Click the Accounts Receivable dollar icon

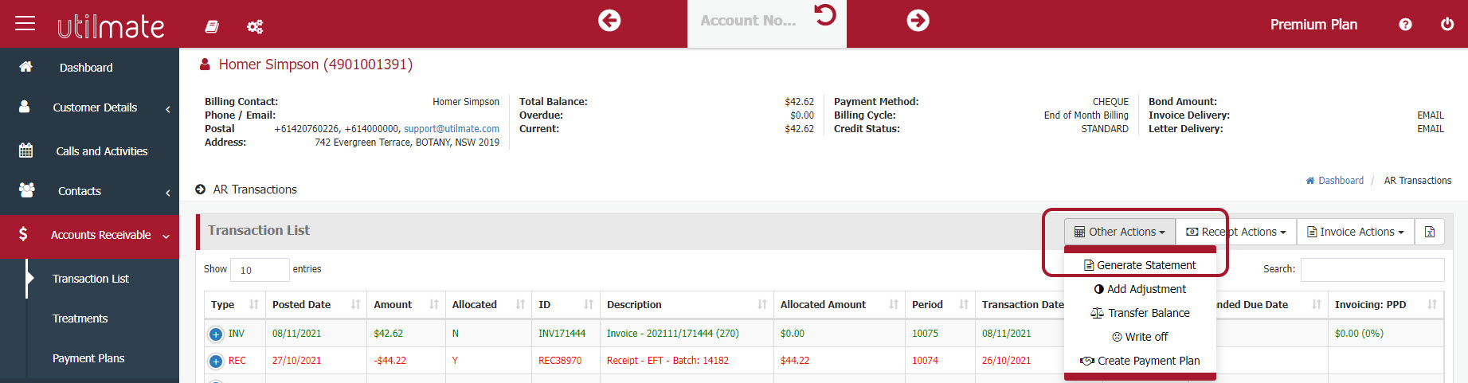[23, 234]
